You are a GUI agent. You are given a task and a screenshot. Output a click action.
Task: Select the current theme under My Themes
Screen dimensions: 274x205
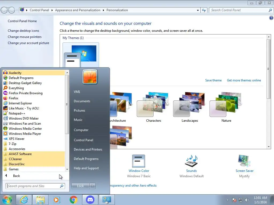(81, 55)
